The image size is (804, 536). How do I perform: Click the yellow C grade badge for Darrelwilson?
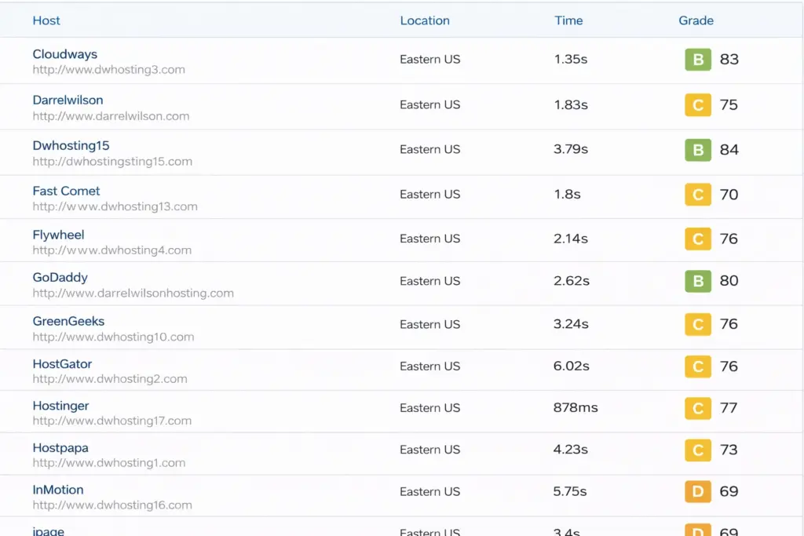point(697,105)
